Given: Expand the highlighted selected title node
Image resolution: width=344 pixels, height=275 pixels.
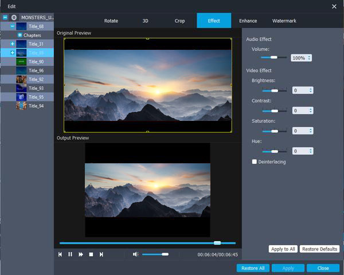Looking at the screenshot, I should click(13, 53).
